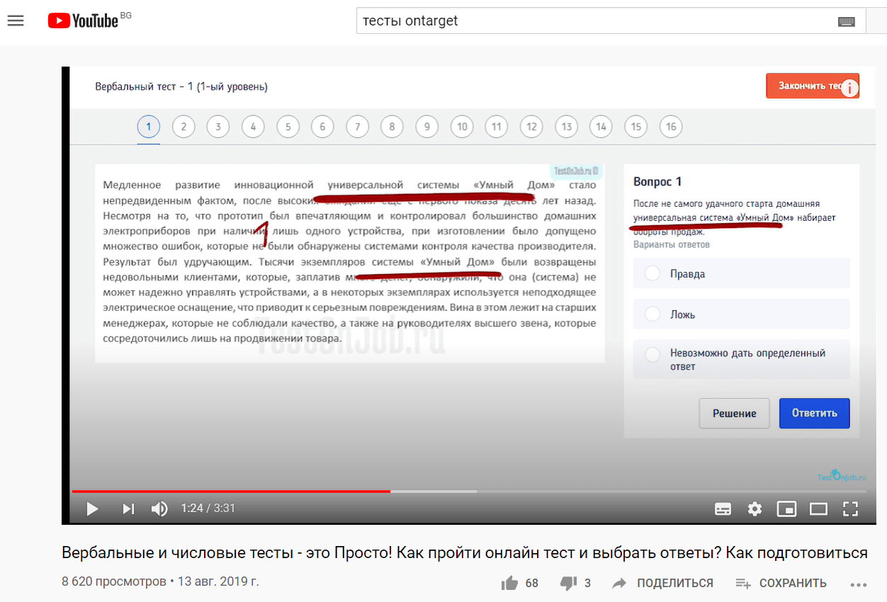Viewport: 887px width, 602px height.
Task: Open the YouTube hamburger guide menu
Action: coord(16,21)
